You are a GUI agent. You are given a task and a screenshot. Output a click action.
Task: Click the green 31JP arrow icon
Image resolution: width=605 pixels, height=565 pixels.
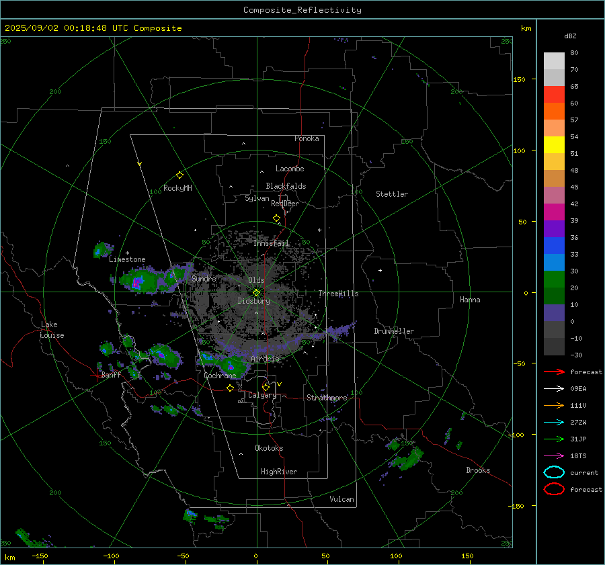554,439
